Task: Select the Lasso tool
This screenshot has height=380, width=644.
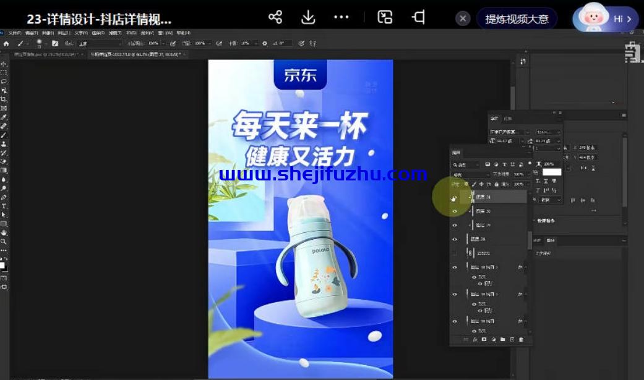Action: click(4, 82)
